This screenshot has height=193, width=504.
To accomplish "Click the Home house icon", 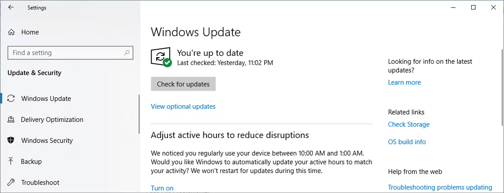I will click(11, 32).
